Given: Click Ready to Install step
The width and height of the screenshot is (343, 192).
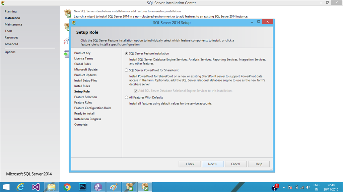Looking at the screenshot, I should 84,114.
